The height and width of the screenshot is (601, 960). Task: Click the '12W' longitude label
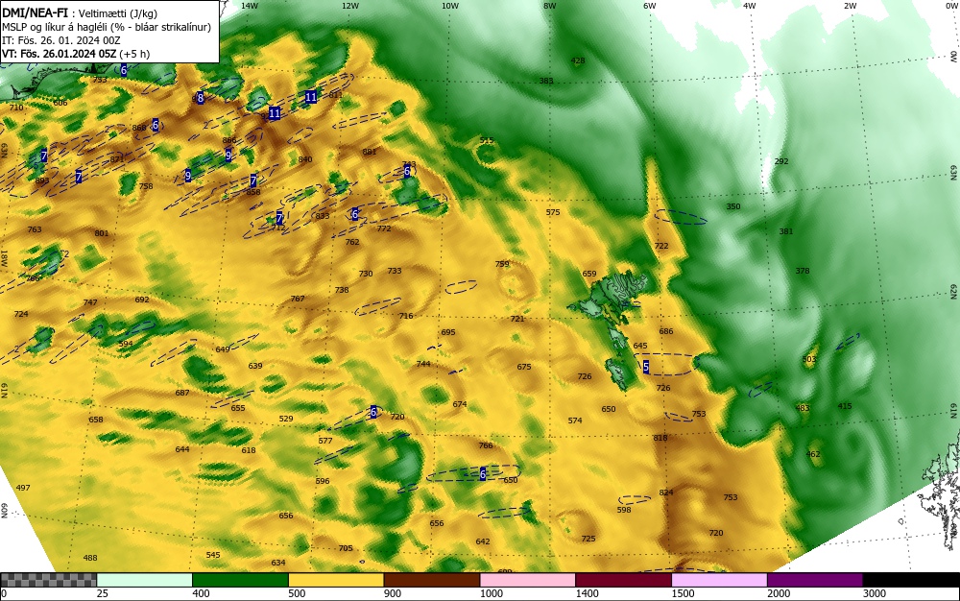349,6
